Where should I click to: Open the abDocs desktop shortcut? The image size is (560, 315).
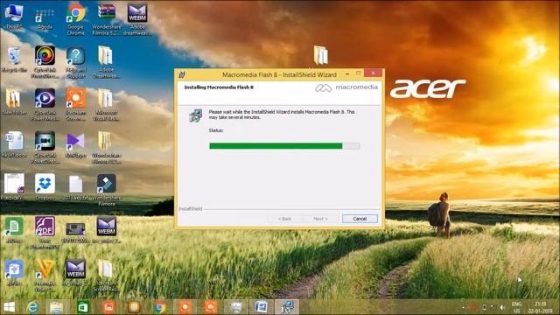[14, 231]
